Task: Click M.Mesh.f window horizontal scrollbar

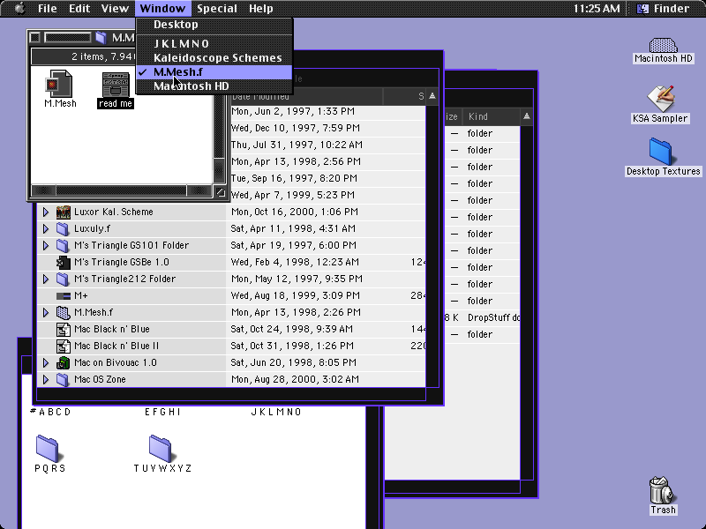Action: tap(122, 191)
